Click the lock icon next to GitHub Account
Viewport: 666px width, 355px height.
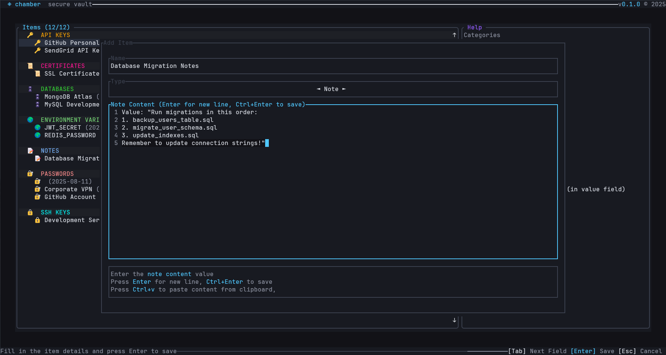[x=38, y=197]
